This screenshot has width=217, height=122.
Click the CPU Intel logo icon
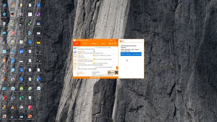(x=75, y=48)
